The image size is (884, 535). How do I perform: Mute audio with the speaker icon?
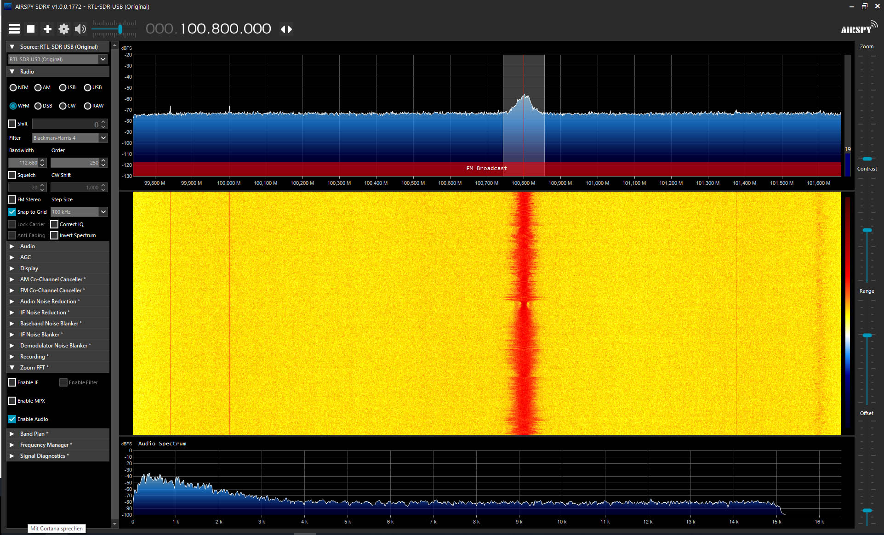pos(80,29)
